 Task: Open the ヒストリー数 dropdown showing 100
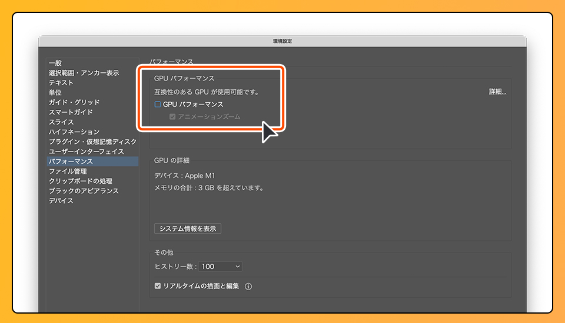[x=220, y=267]
